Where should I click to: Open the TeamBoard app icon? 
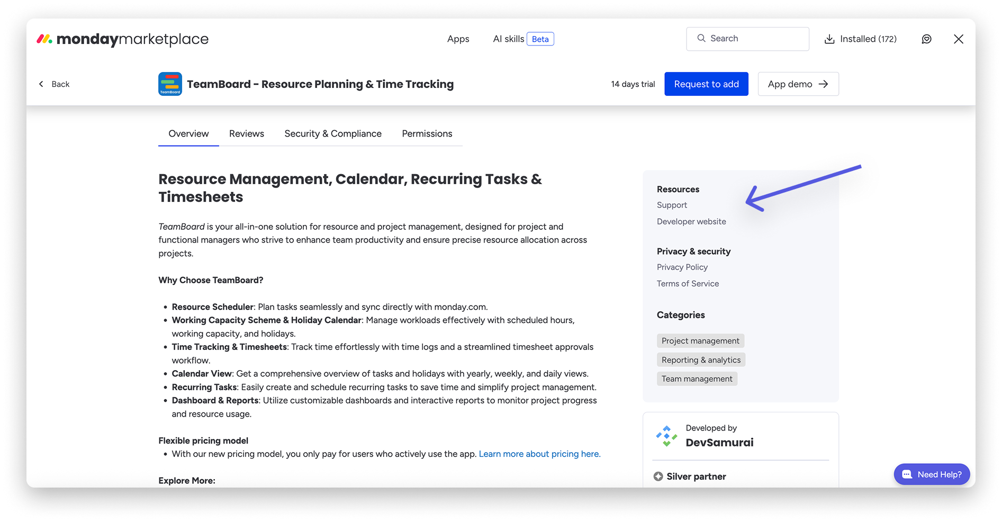pyautogui.click(x=170, y=84)
